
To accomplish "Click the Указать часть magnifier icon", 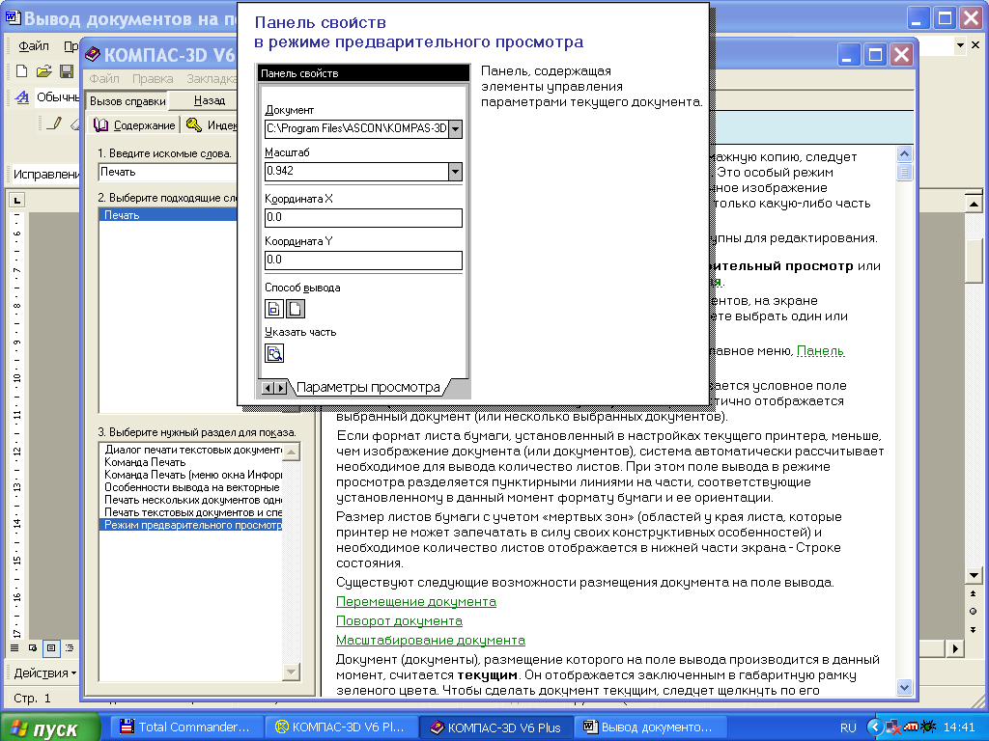I will (273, 353).
